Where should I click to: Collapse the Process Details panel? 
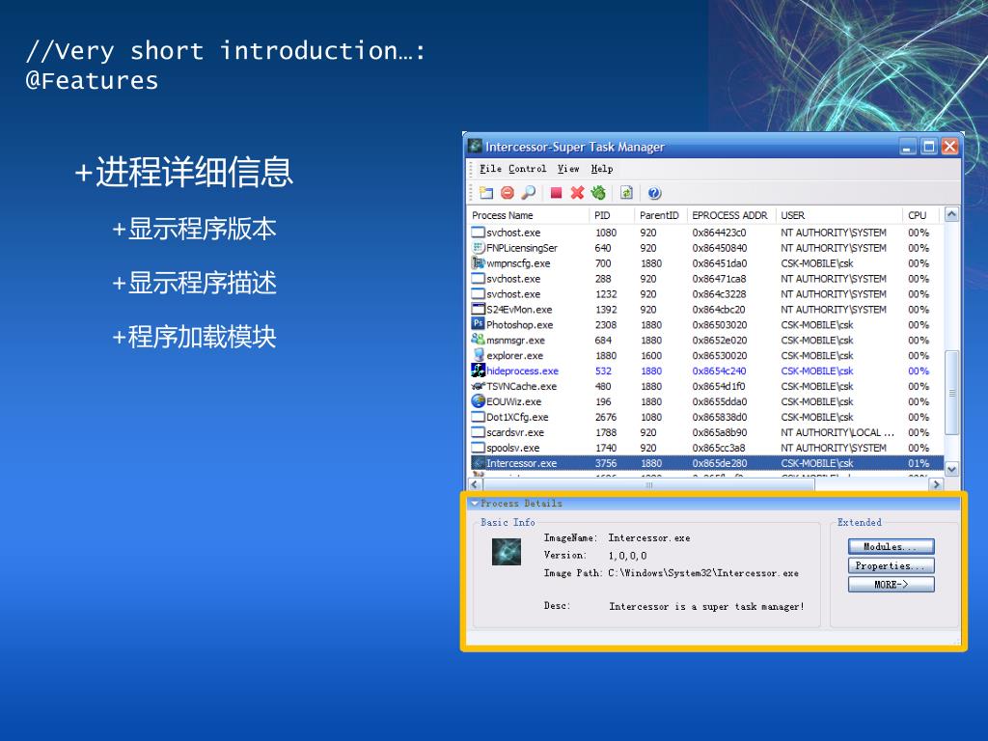pos(475,504)
